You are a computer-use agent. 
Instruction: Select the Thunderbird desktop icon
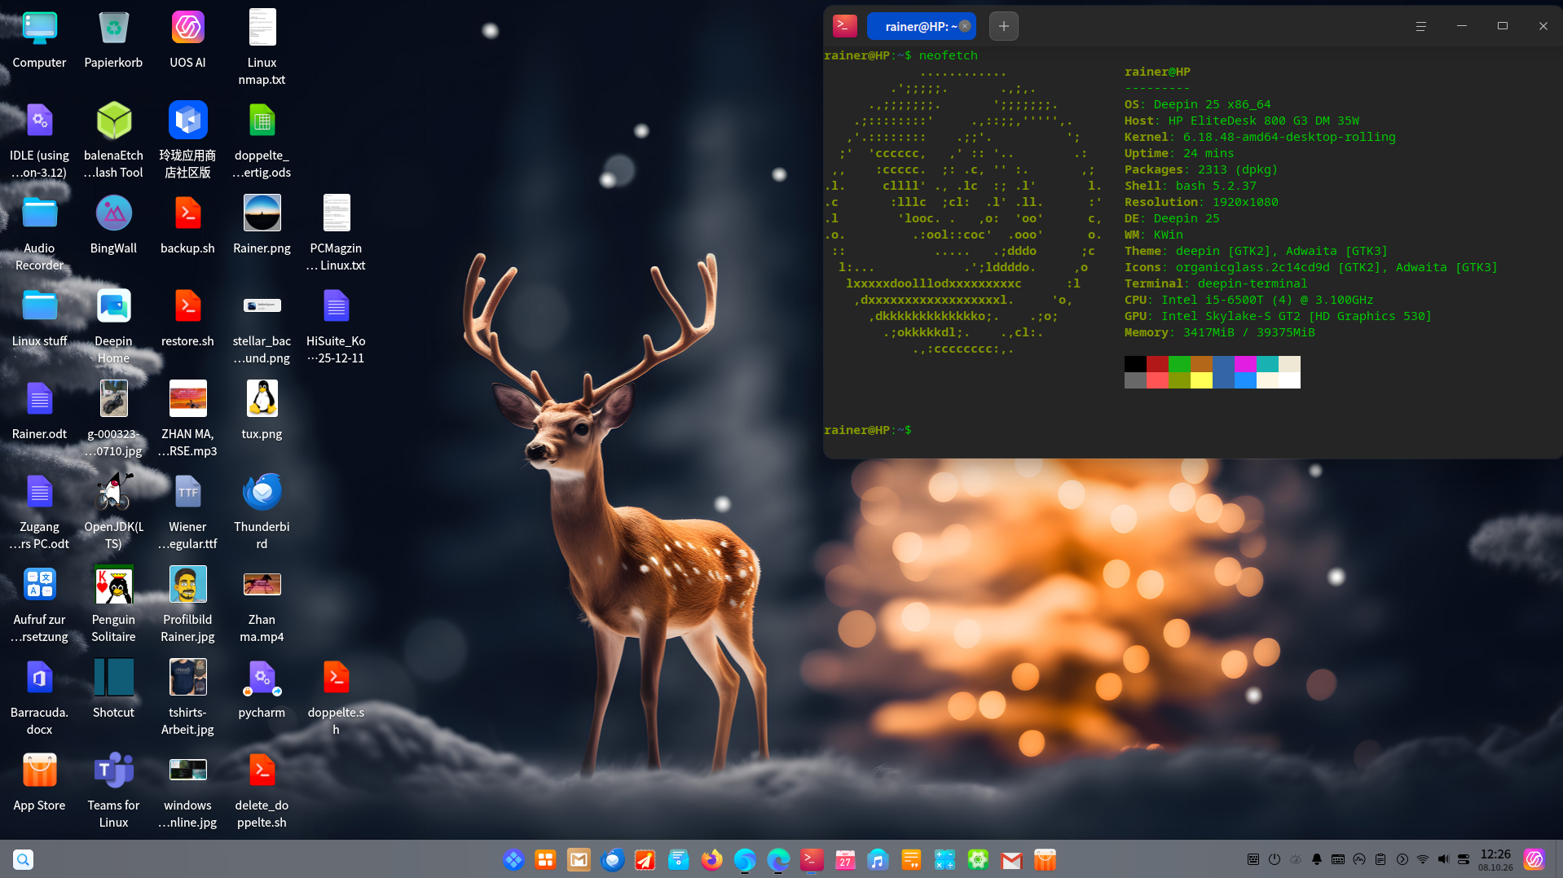point(262,511)
